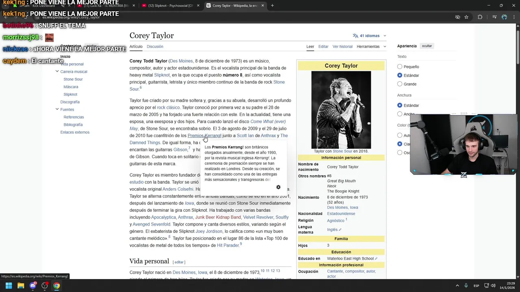The image size is (520, 292).
Task: Click the gear icon in the Premios Kerrang preview popup
Action: point(278,187)
